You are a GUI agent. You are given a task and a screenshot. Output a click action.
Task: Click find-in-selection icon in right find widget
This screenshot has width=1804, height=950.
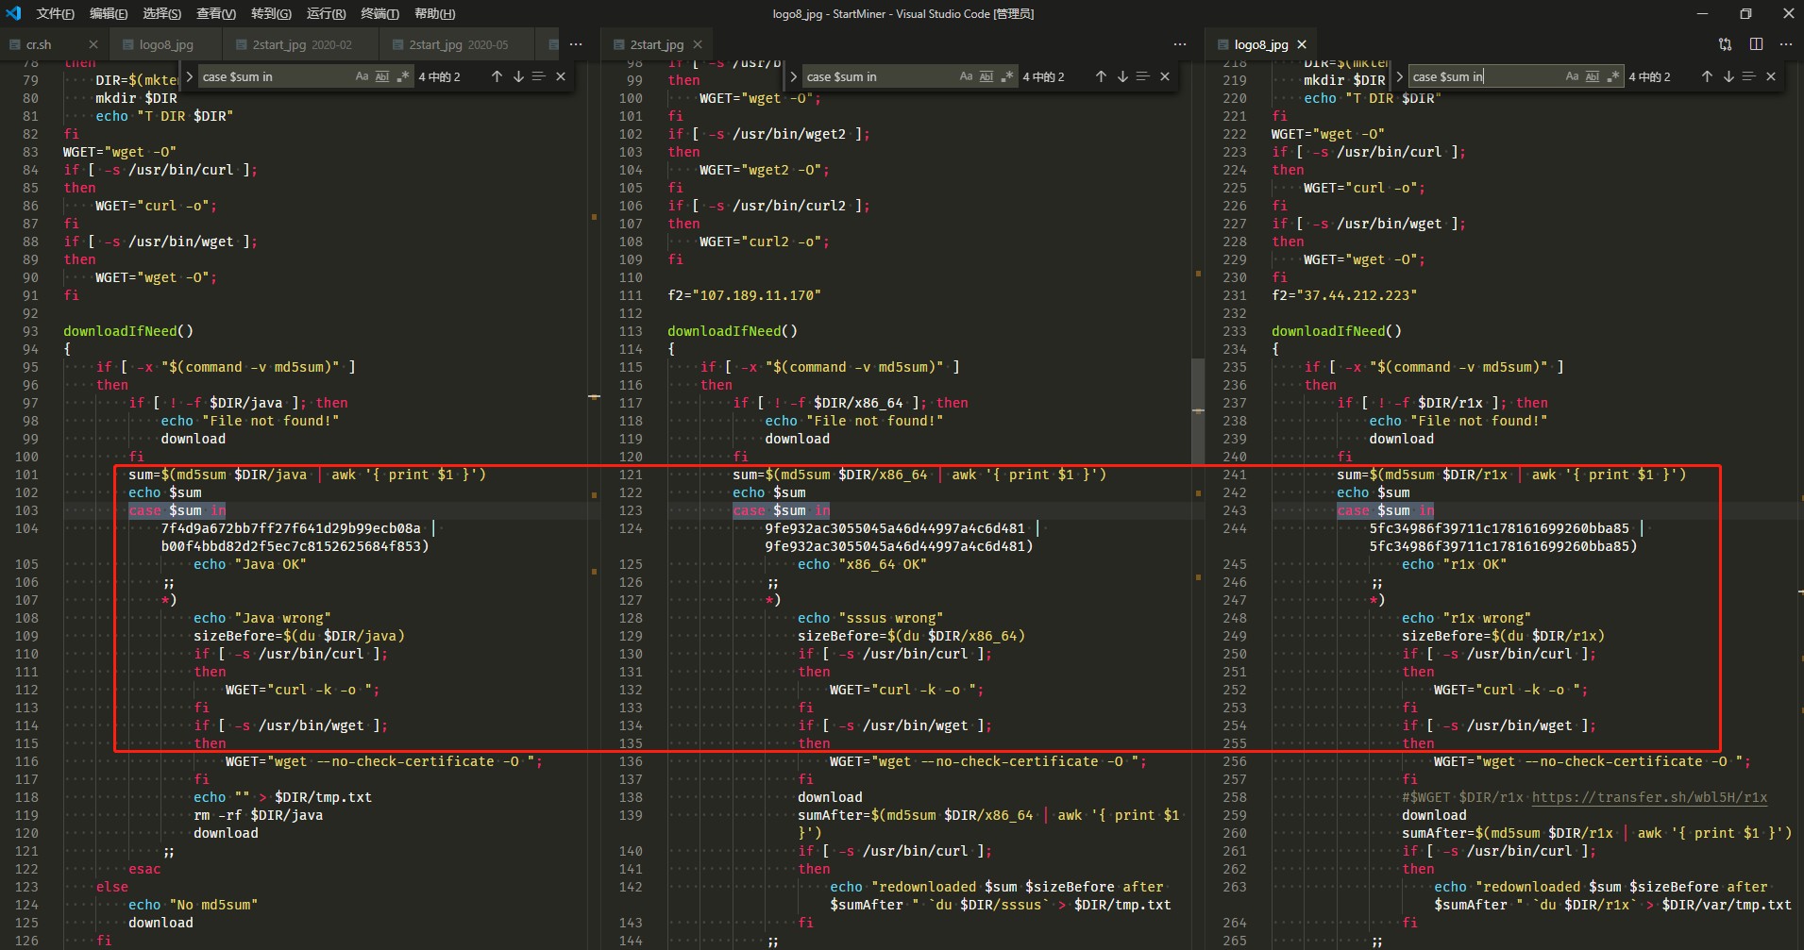tap(1748, 76)
